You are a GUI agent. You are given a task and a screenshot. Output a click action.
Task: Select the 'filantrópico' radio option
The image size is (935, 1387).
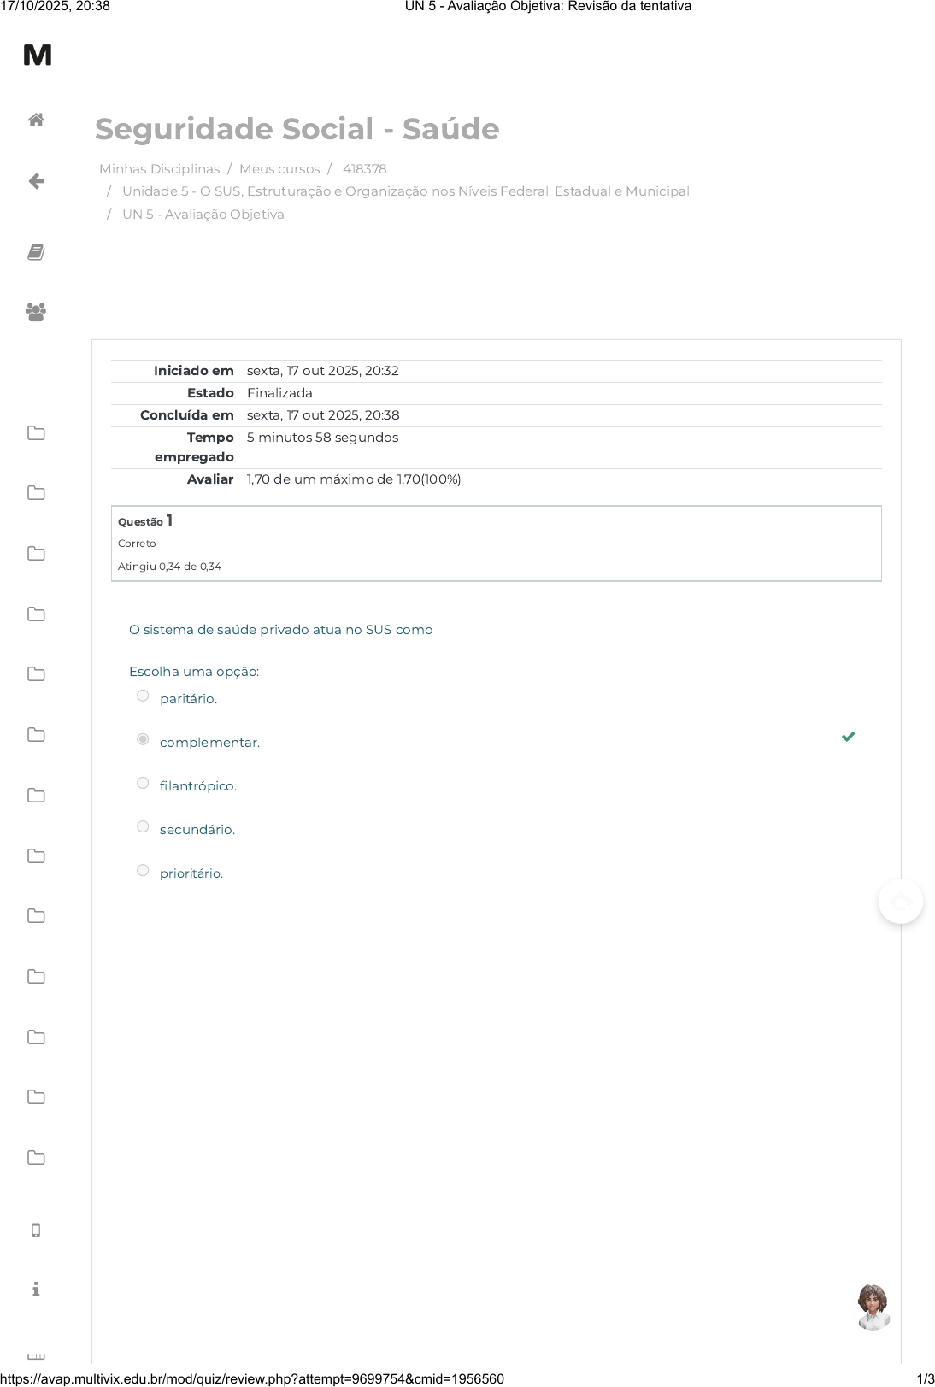click(x=143, y=783)
